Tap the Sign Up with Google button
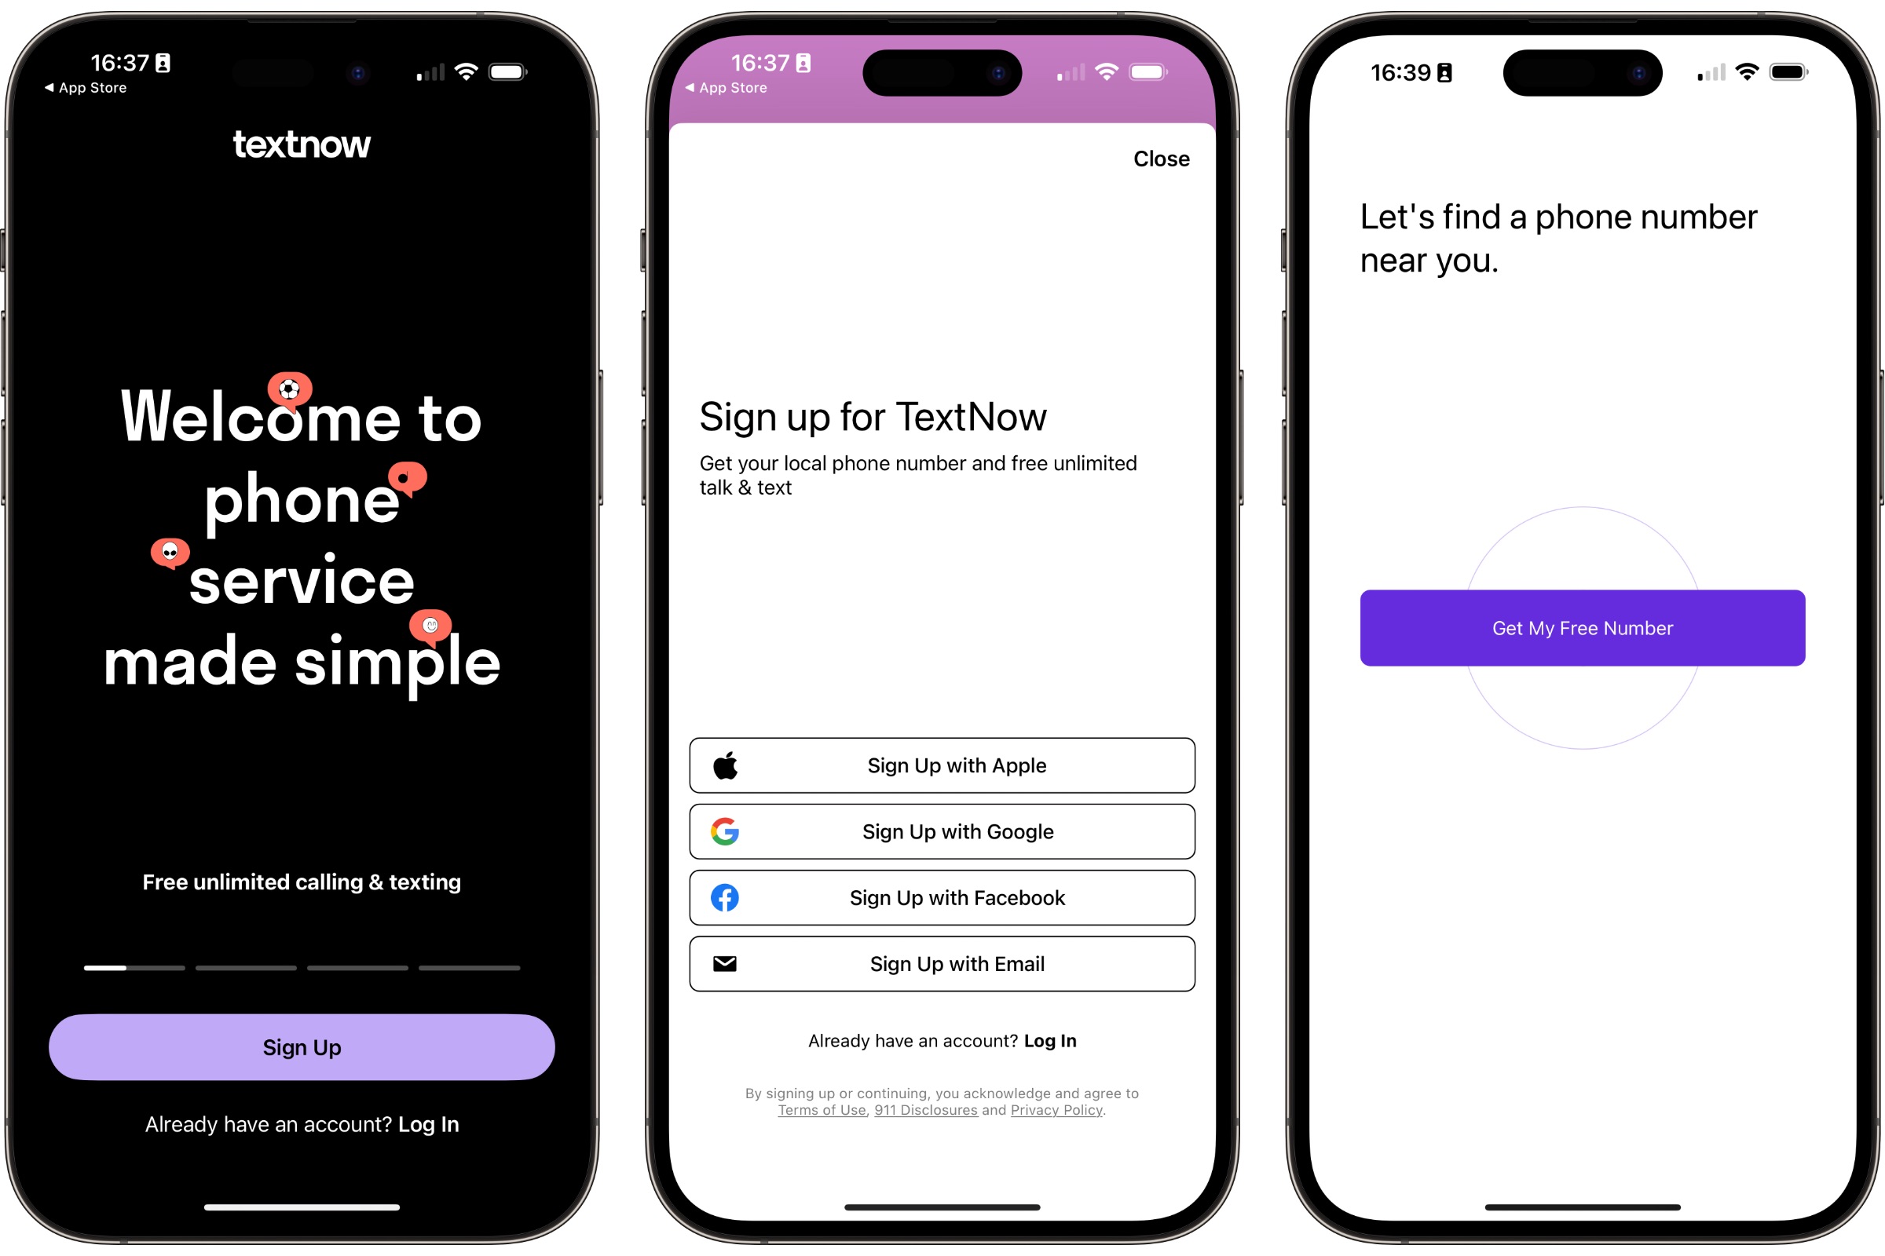The width and height of the screenshot is (1885, 1256). [x=942, y=831]
